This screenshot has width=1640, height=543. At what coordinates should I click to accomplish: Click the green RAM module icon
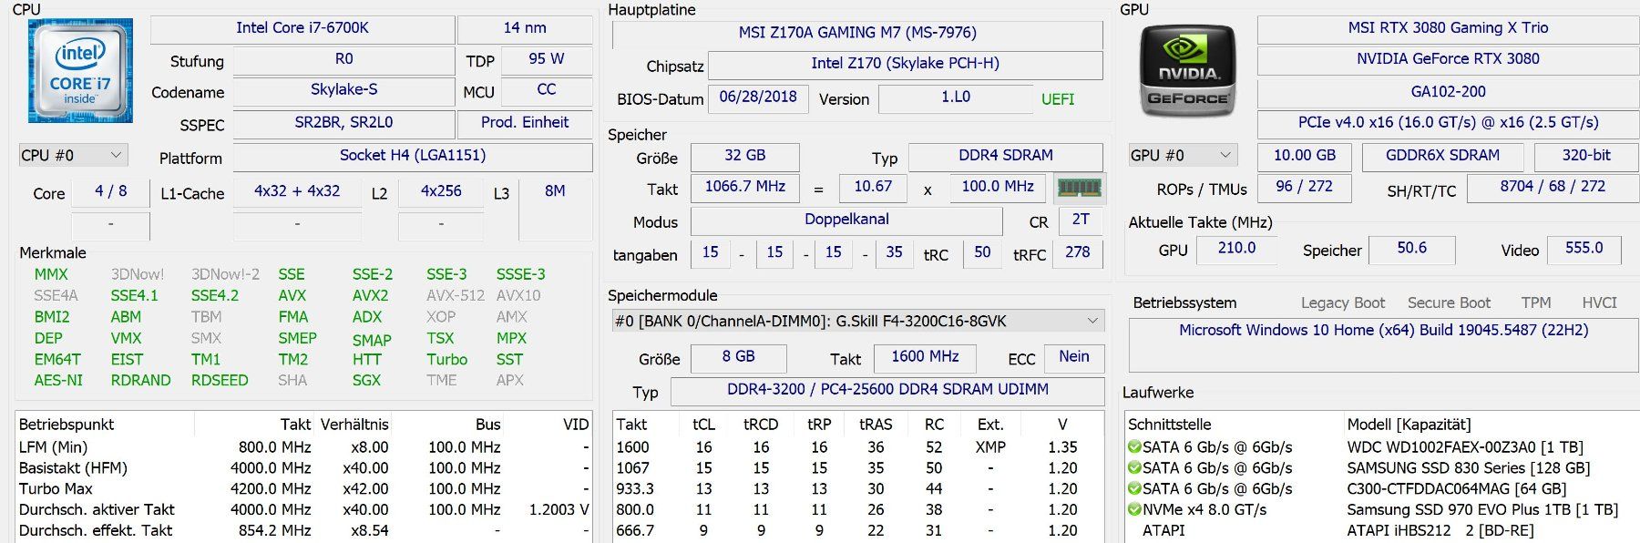point(1080,188)
